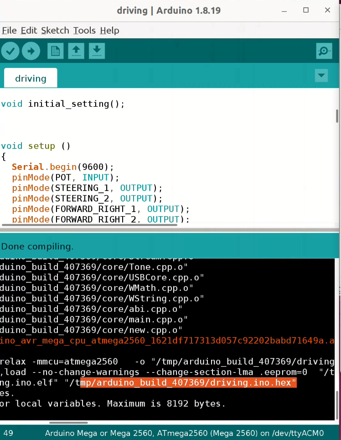
Task: Click the line number 49 in status bar
Action: click(x=8, y=433)
